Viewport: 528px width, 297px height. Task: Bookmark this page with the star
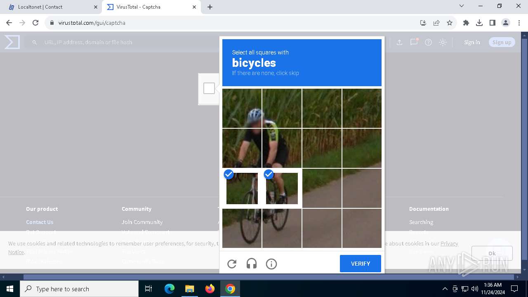pyautogui.click(x=450, y=23)
